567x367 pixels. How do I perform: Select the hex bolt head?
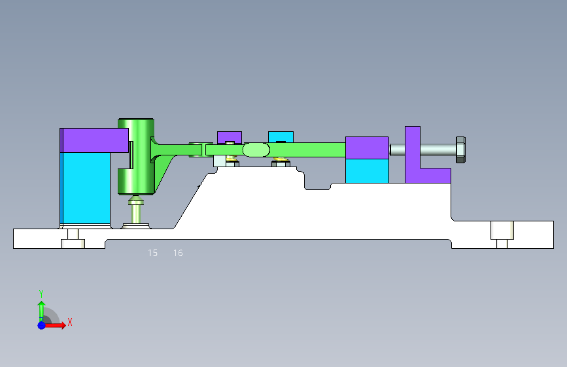click(x=460, y=150)
